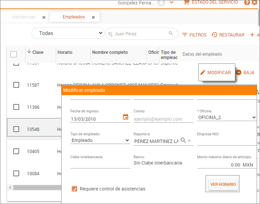Click the VER HORARIO button
Image resolution: width=260 pixels, height=204 pixels.
223,184
